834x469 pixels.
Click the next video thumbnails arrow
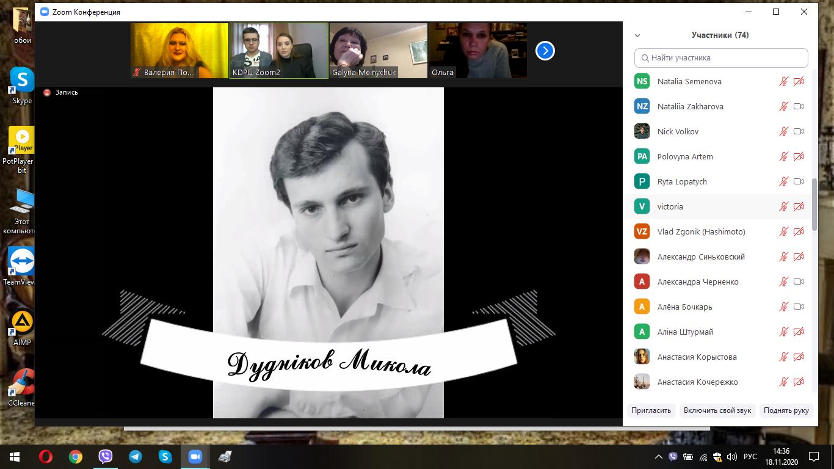pos(545,51)
